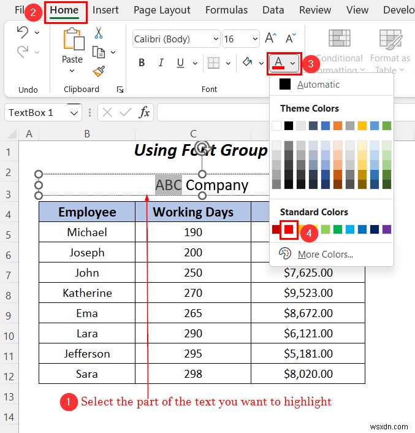415x433 pixels.
Task: Pick the standard Dark Red swatch
Action: click(276, 229)
